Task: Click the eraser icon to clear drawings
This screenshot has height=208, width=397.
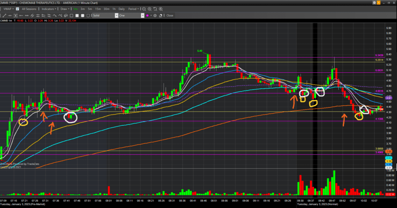Action: click(x=161, y=15)
